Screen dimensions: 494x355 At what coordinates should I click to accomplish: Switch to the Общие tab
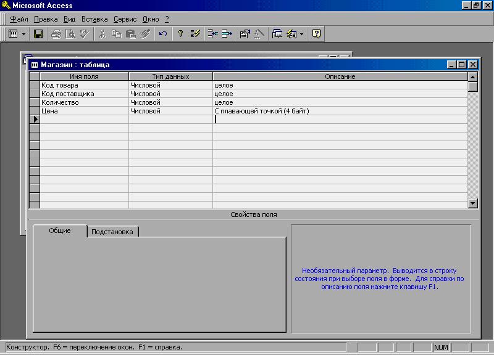point(59,231)
